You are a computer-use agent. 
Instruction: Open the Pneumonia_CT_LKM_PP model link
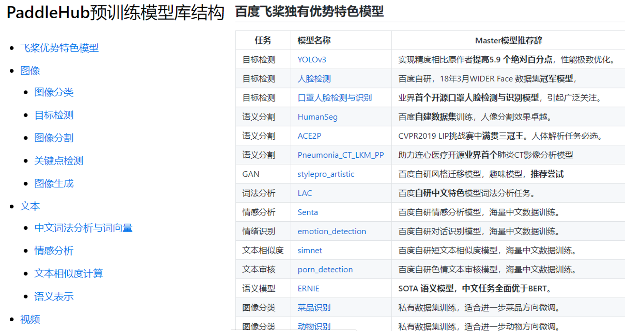(341, 155)
